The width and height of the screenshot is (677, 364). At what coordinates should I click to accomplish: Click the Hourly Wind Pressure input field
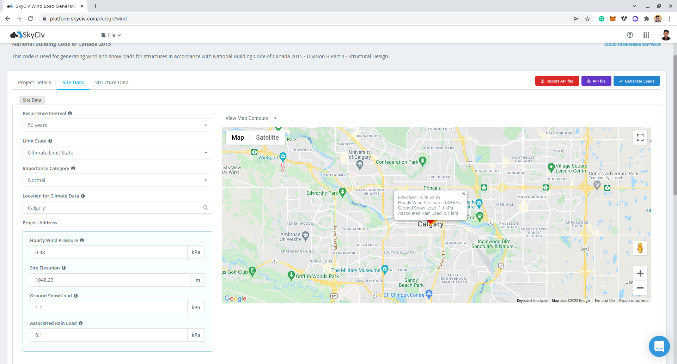coord(109,253)
